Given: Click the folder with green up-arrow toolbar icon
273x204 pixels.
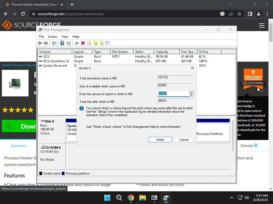Looking at the screenshot, I should click(x=95, y=43).
